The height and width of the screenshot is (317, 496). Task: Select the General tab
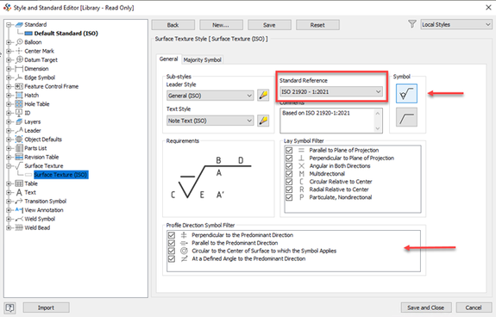[x=168, y=59]
